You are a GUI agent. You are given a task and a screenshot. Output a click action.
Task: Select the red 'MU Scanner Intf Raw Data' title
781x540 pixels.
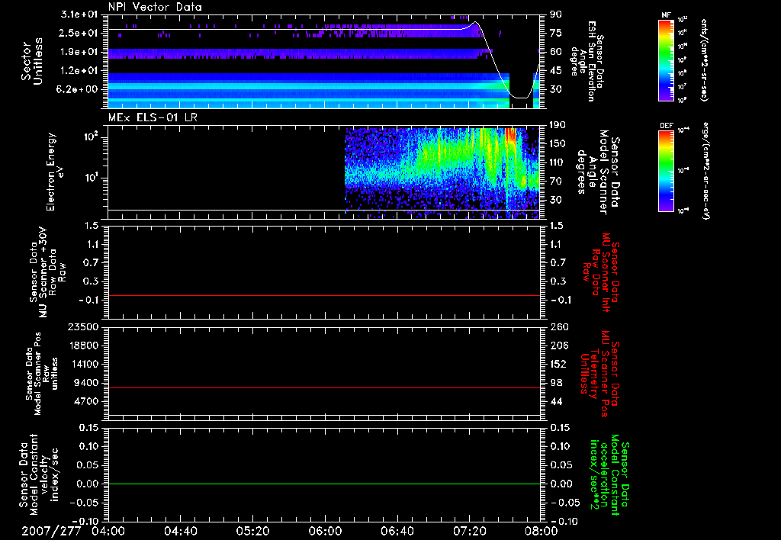601,272
